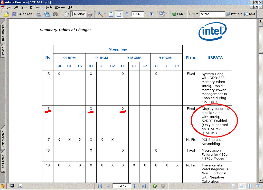This screenshot has height=190, width=263.
Task: Click the Adobe PDF document icon in menu bar
Action: [3, 7]
